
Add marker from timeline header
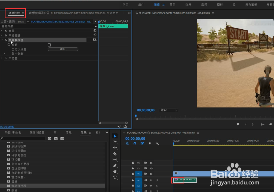[x=150, y=143]
